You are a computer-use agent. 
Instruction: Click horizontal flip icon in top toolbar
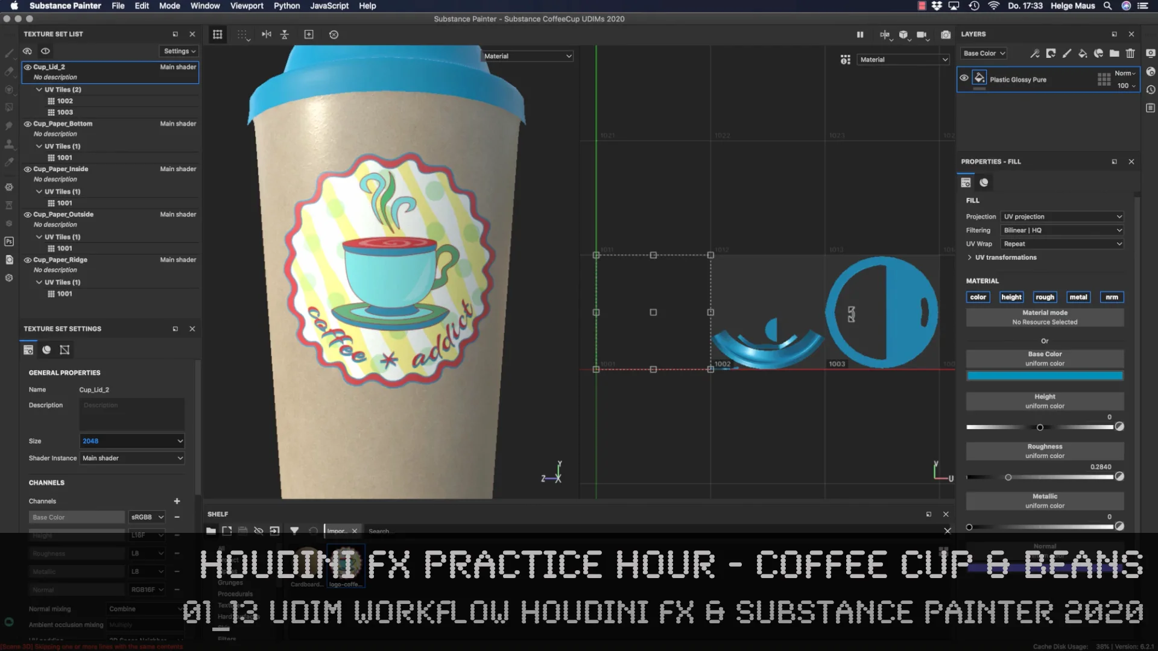coord(267,34)
